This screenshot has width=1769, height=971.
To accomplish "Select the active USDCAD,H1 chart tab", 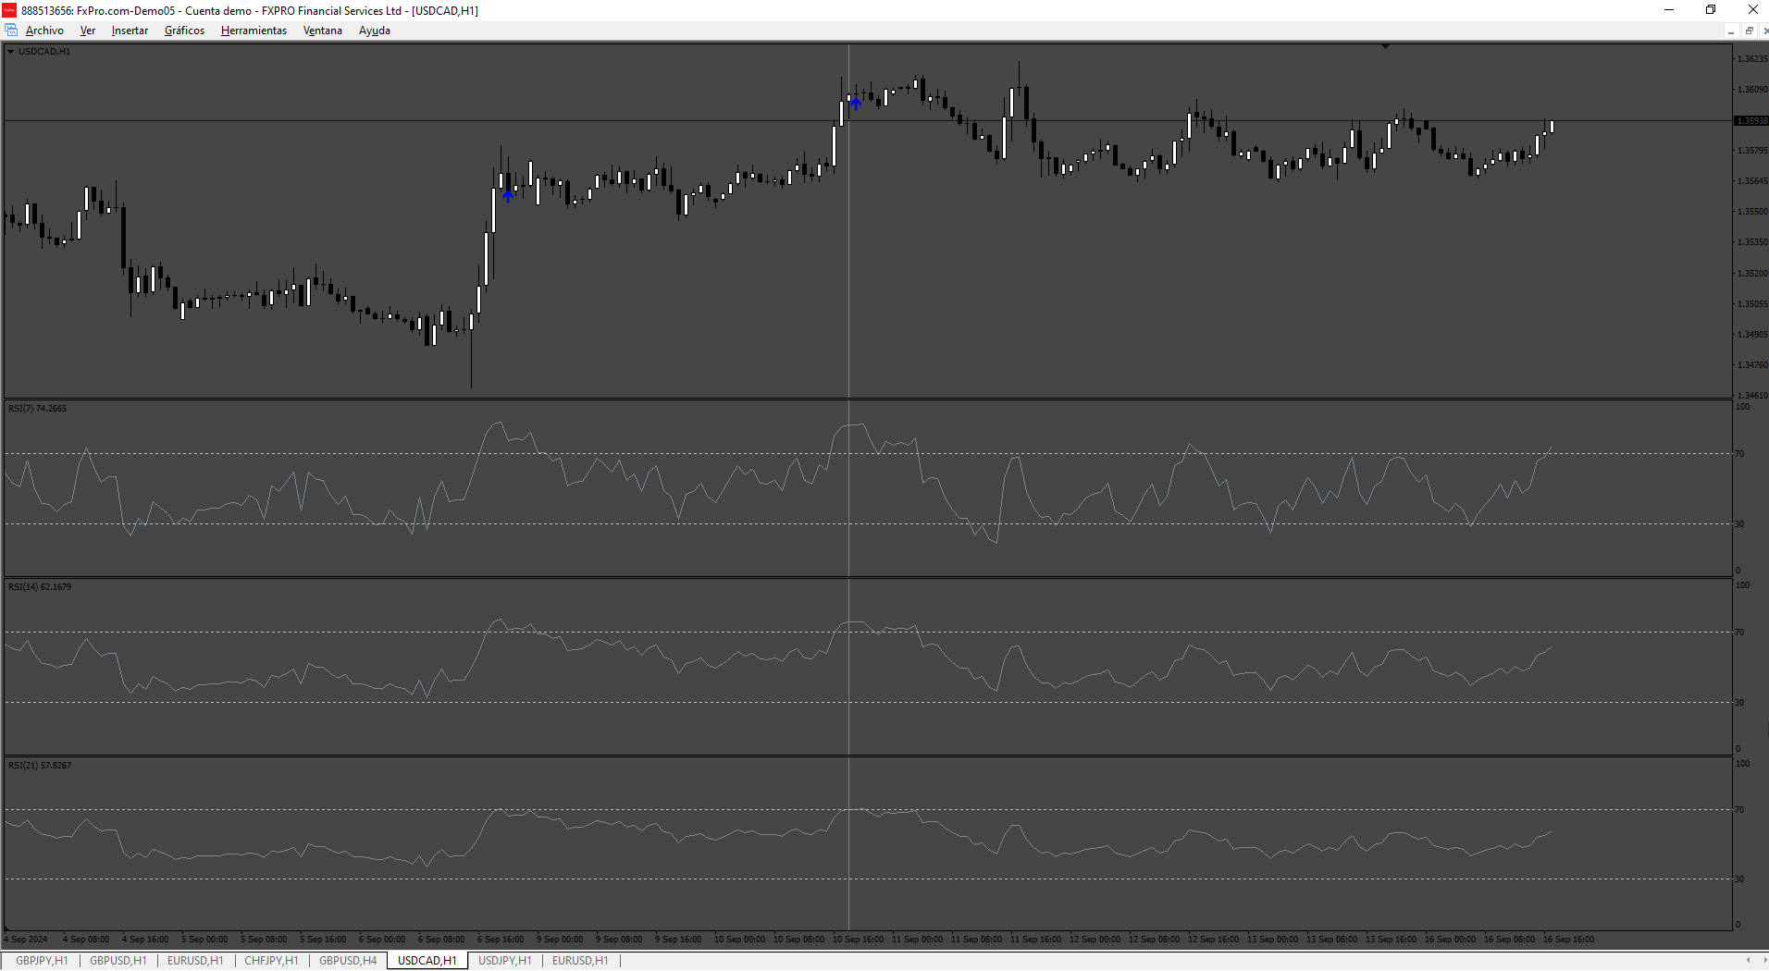I will tap(427, 960).
